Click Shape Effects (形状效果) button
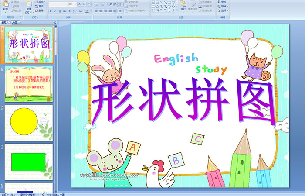This screenshot has height=196, width=305. point(207,10)
